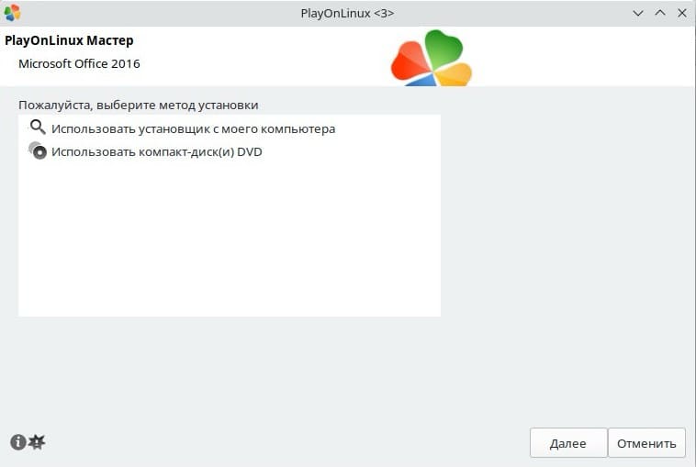Minimize the PlayOnLinux wizard window
Image resolution: width=696 pixels, height=467 pixels.
[639, 13]
